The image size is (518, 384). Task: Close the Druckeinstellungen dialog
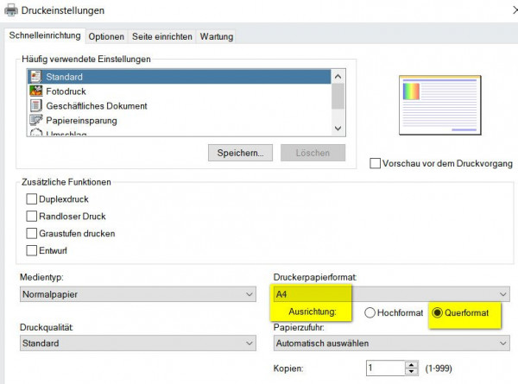pyautogui.click(x=515, y=10)
